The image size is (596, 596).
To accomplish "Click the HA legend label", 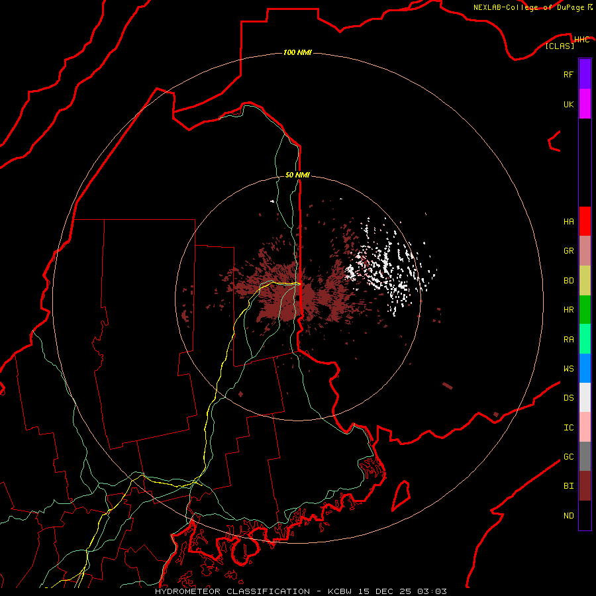I will click(x=568, y=222).
